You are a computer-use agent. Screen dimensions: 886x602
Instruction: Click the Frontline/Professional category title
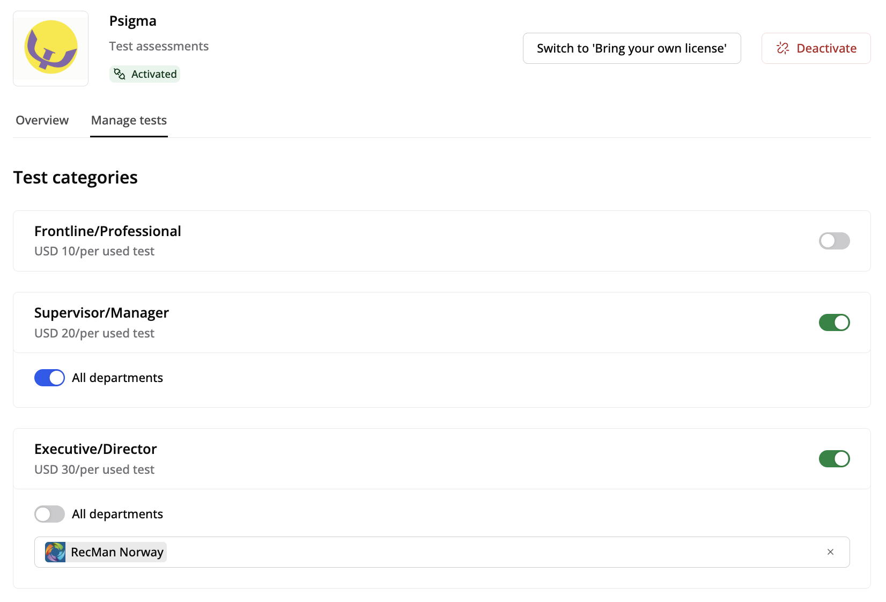point(108,231)
